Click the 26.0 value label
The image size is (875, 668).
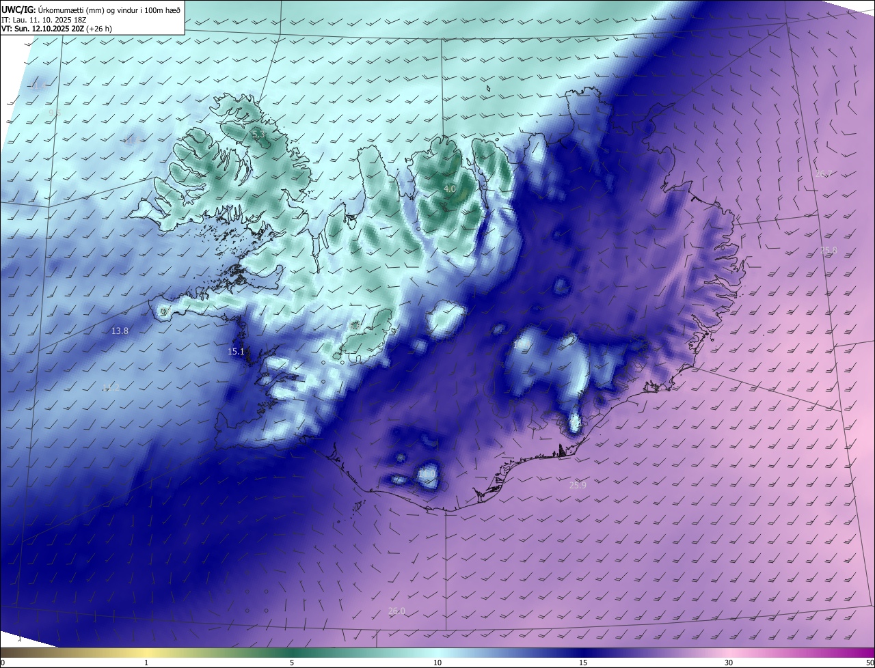396,611
